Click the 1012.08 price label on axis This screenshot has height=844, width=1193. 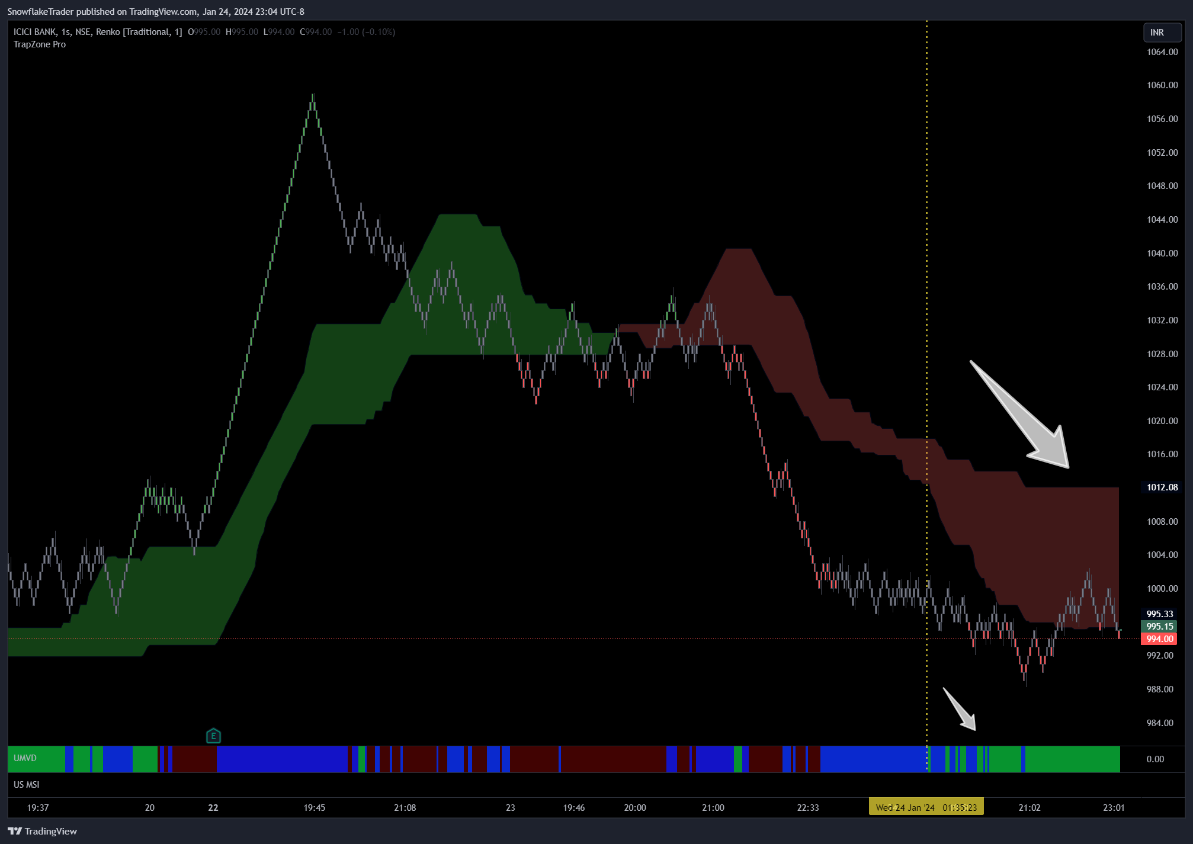click(x=1162, y=487)
